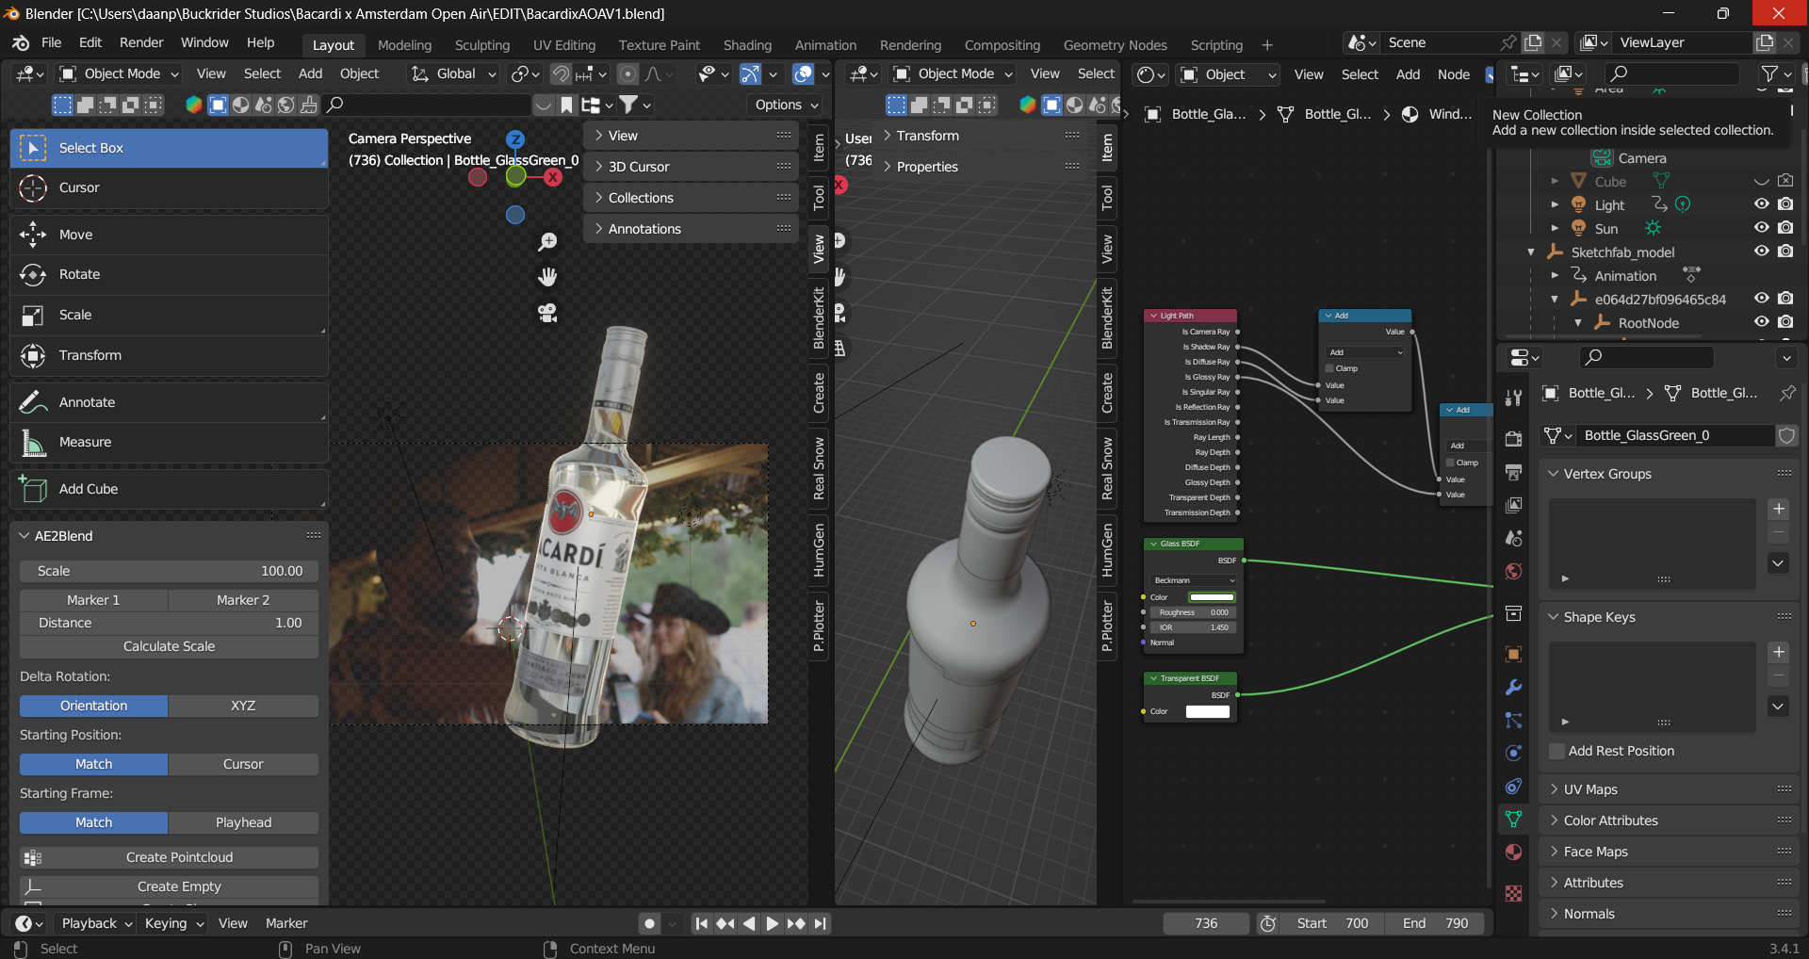Open the Material properties tab icon

1513,852
